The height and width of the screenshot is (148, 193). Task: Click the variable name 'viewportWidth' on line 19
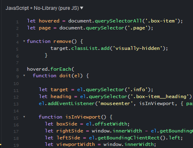[x=75, y=144]
